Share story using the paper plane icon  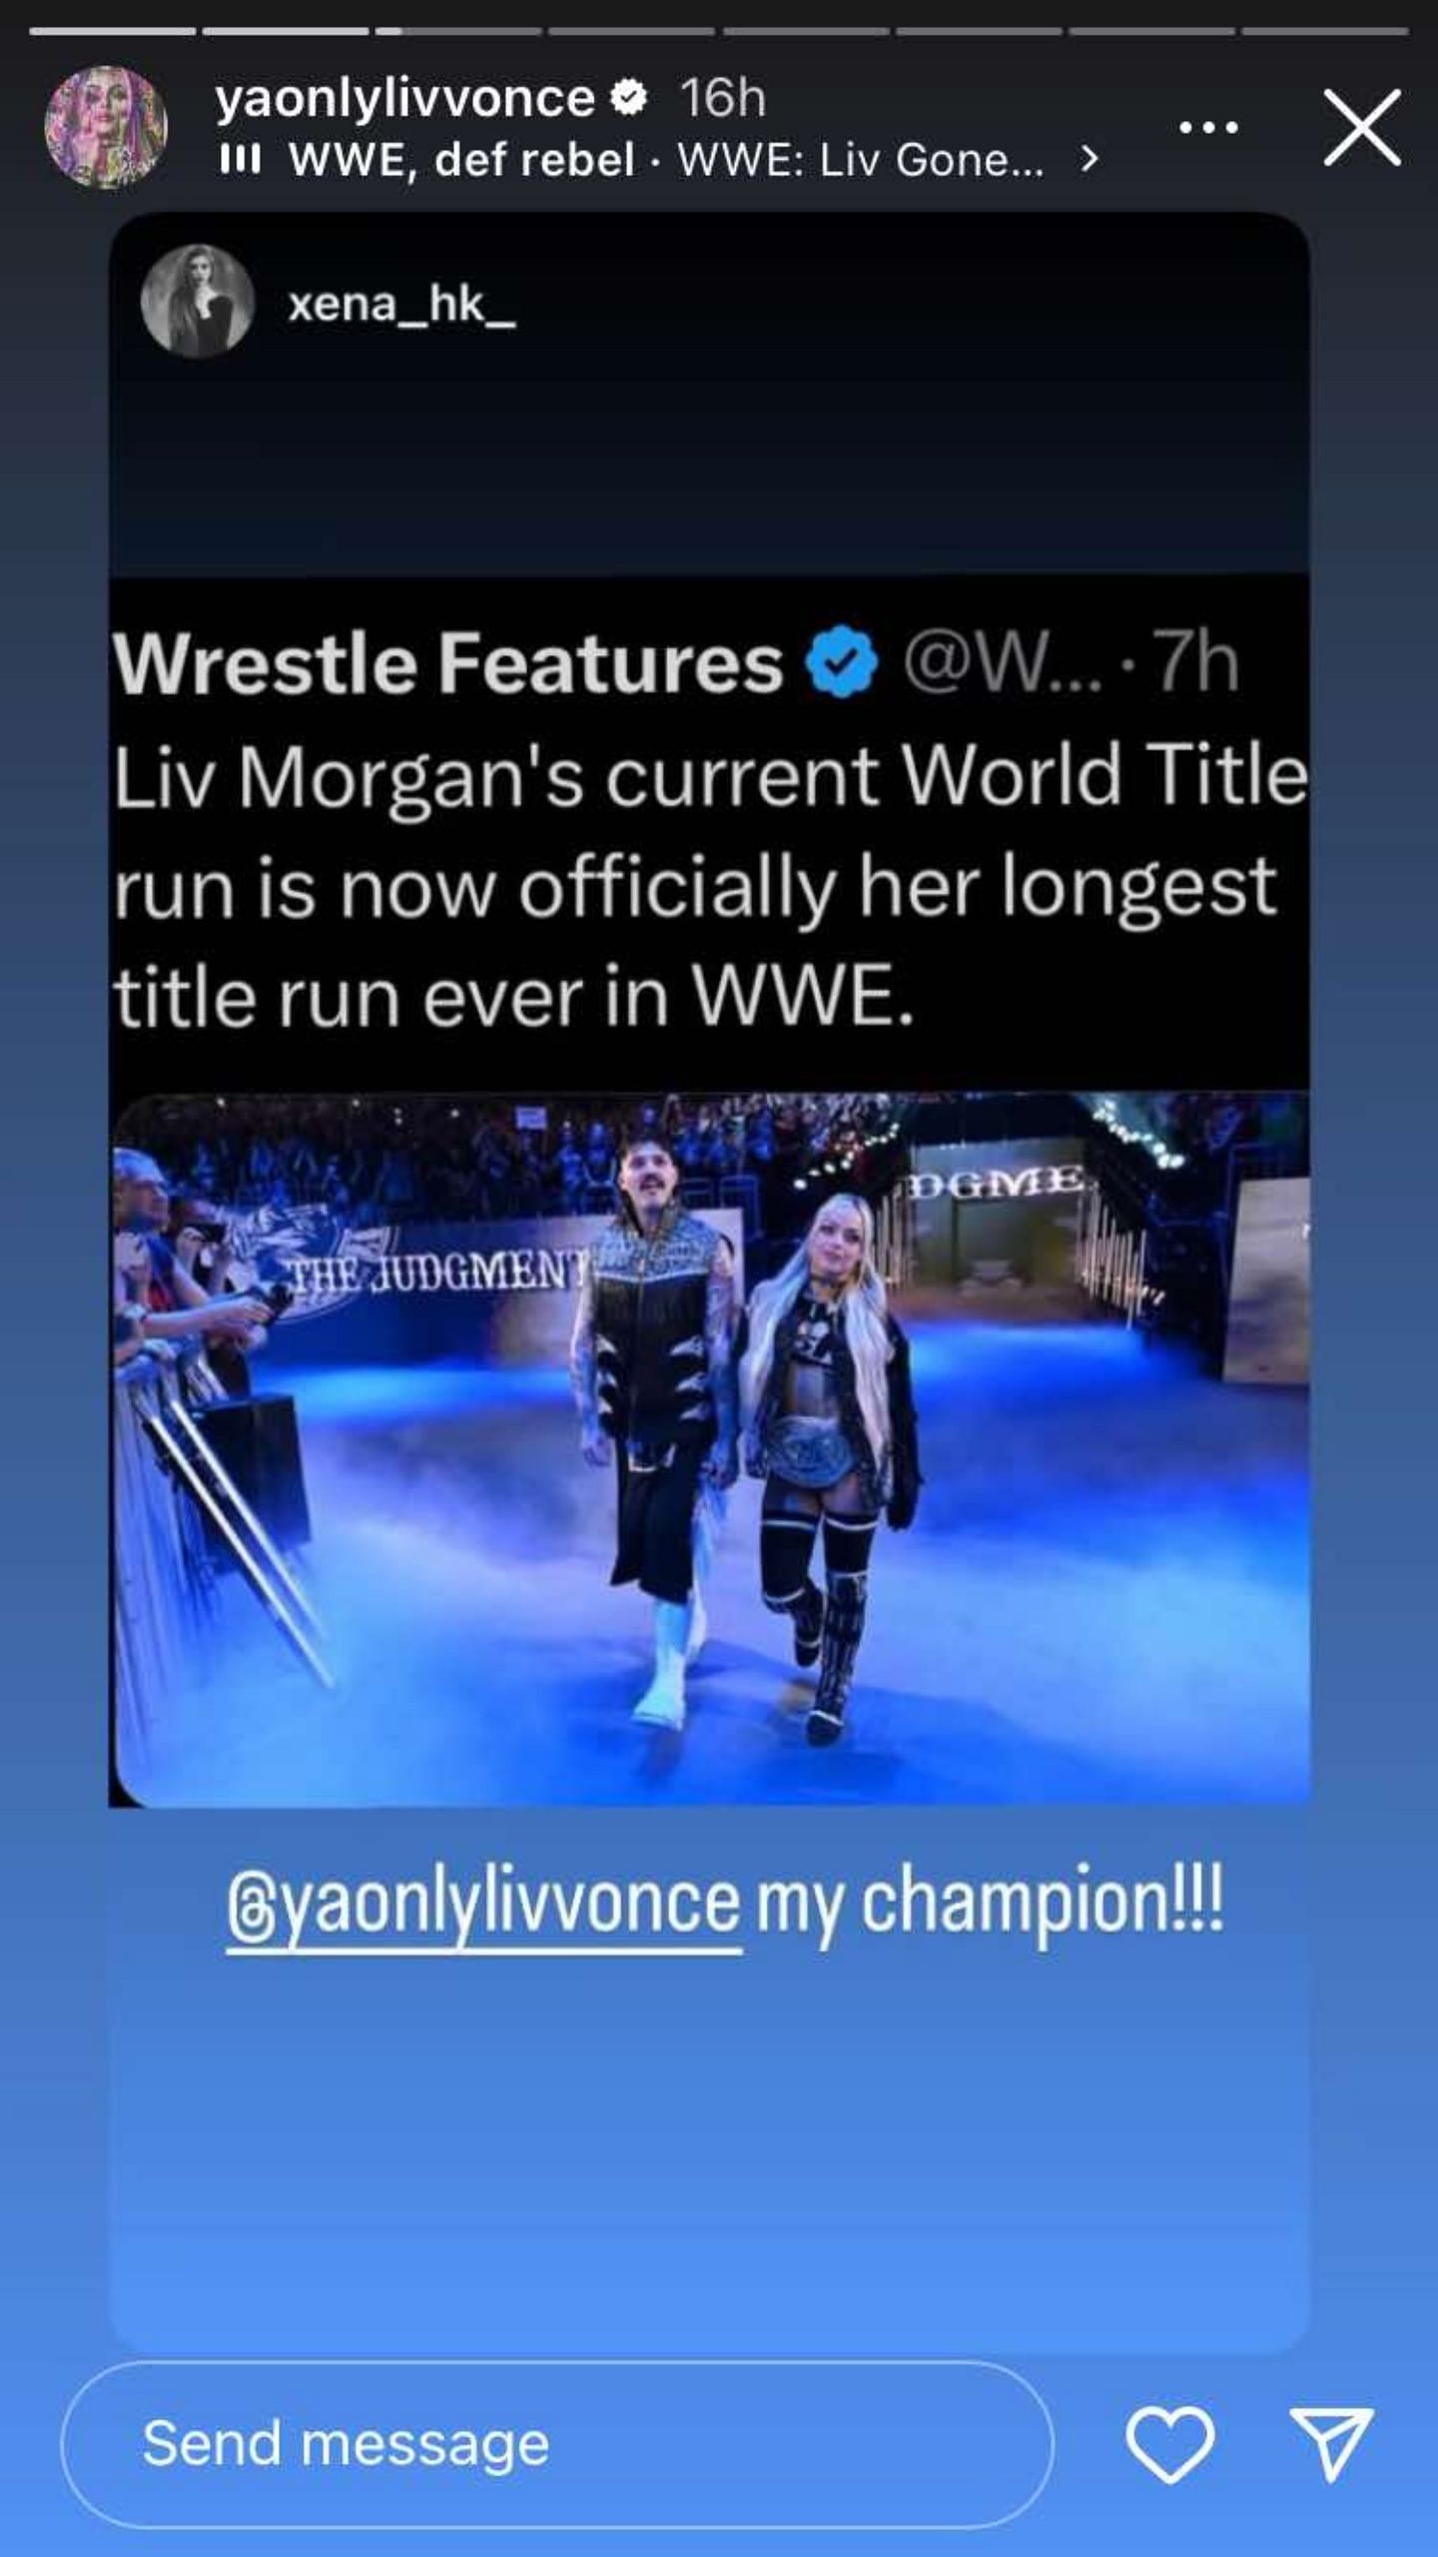coord(1332,2444)
